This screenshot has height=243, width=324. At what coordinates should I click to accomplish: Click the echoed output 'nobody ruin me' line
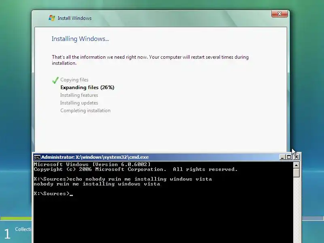click(x=97, y=184)
